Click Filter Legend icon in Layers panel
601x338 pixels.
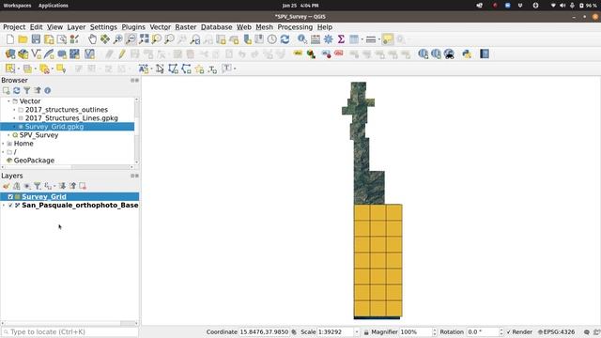(38, 186)
